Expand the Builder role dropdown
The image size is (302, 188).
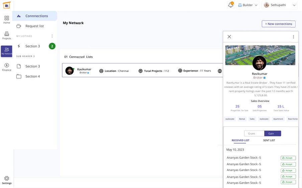pyautogui.click(x=247, y=5)
